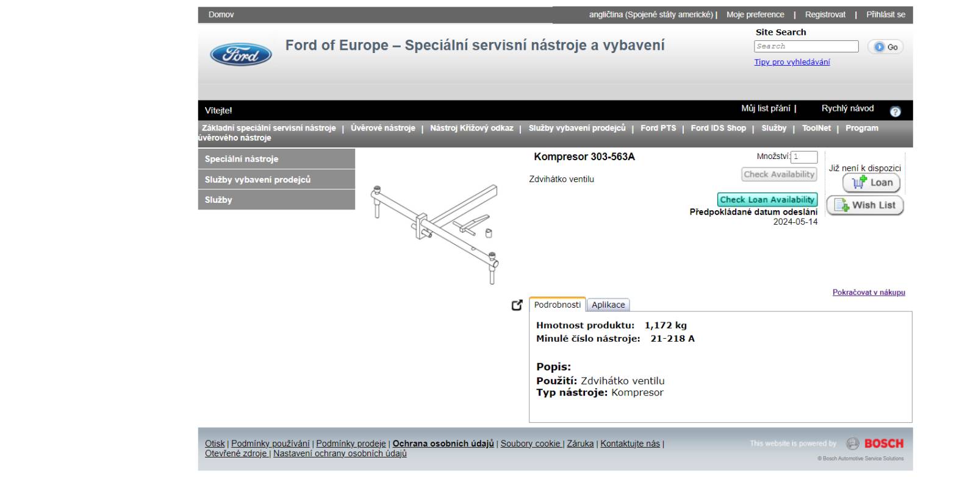Switch to the Aplikace tab
The height and width of the screenshot is (477, 976).
608,305
